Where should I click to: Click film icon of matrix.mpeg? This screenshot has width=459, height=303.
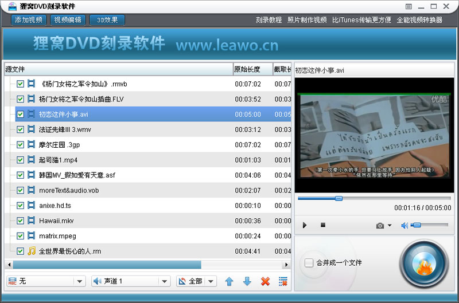coord(32,235)
